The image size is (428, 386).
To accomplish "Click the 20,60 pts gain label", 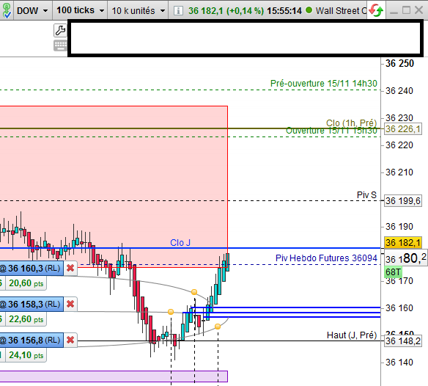I will point(26,283).
